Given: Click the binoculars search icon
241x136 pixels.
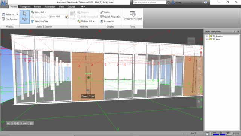Looking at the screenshot, I should point(169,2).
